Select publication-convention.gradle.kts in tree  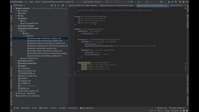pos(44,56)
